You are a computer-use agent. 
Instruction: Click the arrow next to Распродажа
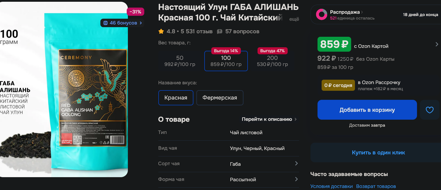coord(362,12)
